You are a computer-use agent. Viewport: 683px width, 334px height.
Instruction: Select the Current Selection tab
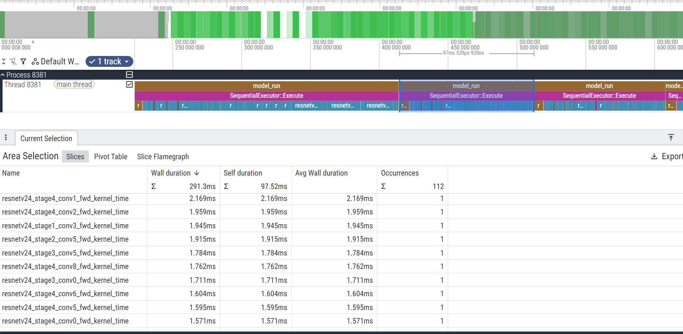pos(46,138)
